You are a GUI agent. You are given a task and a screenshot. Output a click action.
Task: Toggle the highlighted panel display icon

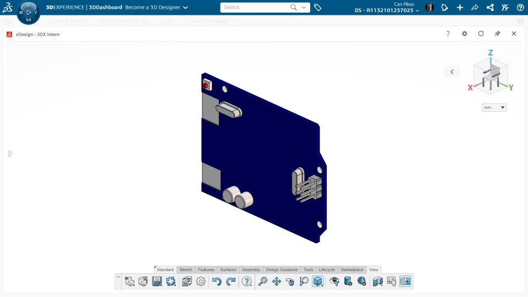405,281
